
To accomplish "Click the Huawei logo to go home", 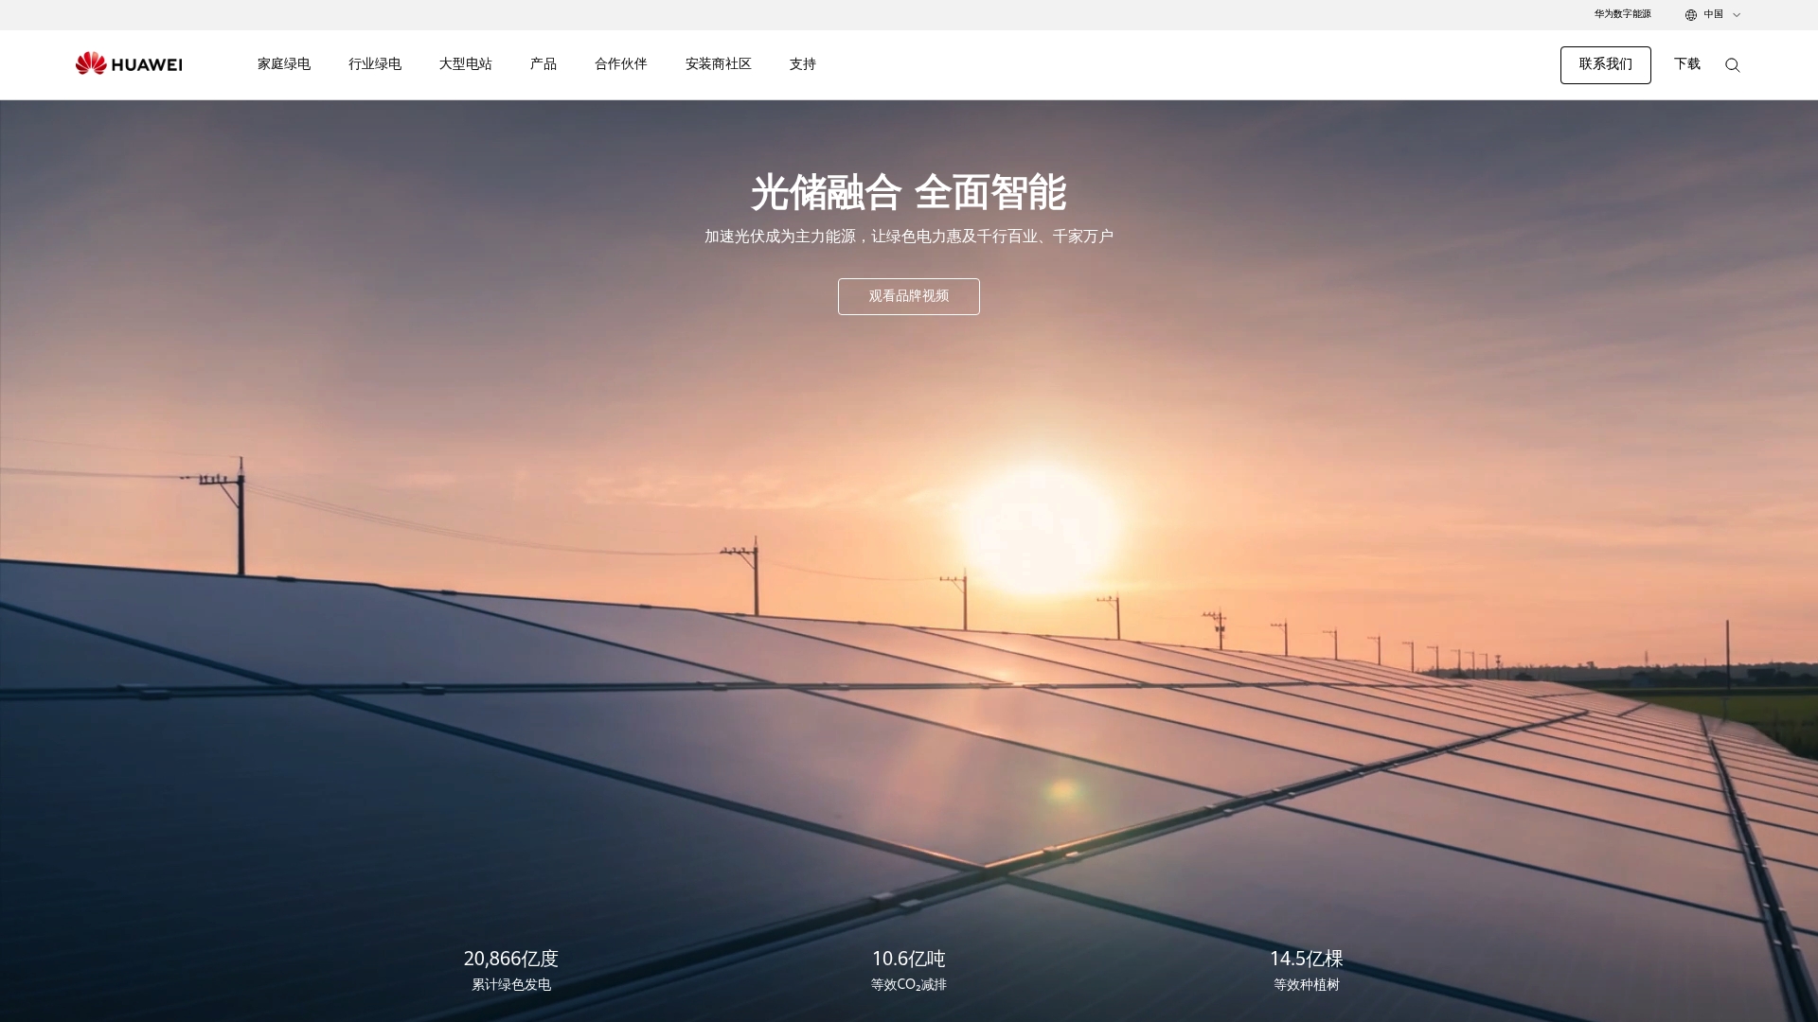I will pos(128,63).
